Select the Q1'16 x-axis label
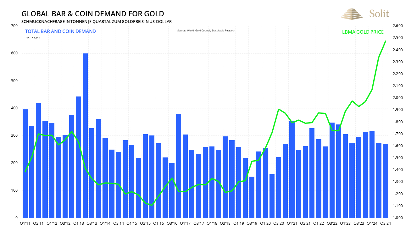The width and height of the screenshot is (411, 231). (x=159, y=223)
